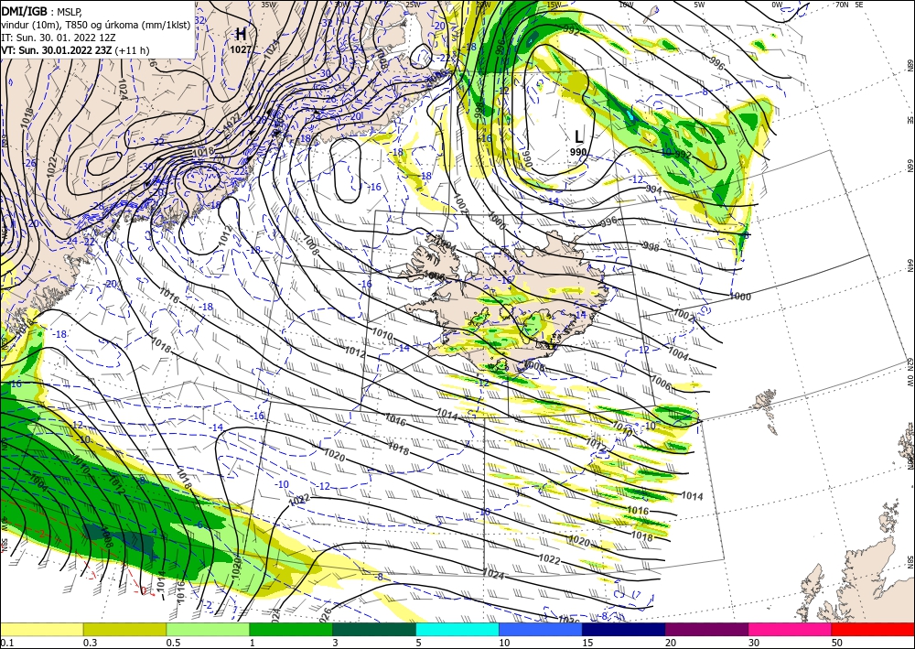Pick the light green 0.5 legend swatch
This screenshot has width=915, height=649.
(x=208, y=629)
